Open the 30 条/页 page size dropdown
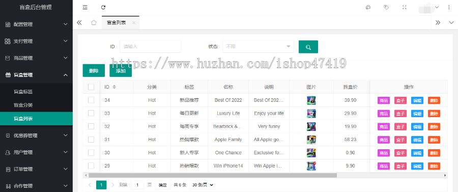Viewport: 458px width, 192px height. click(202, 185)
